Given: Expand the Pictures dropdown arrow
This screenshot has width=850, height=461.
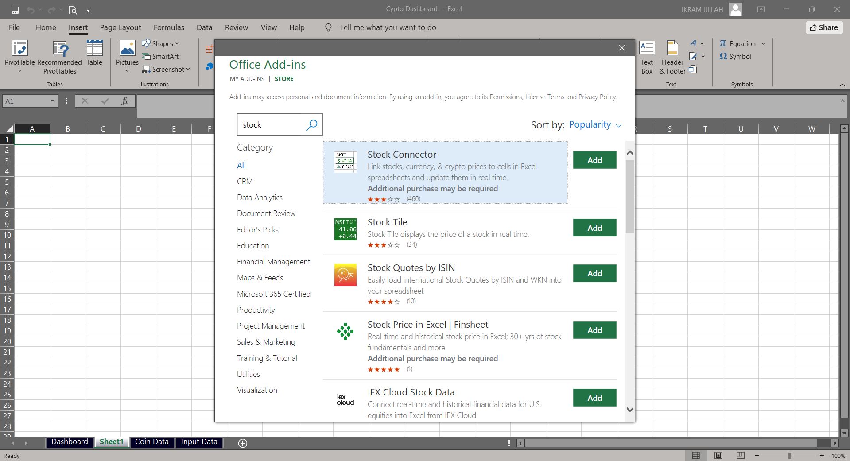Looking at the screenshot, I should [127, 71].
